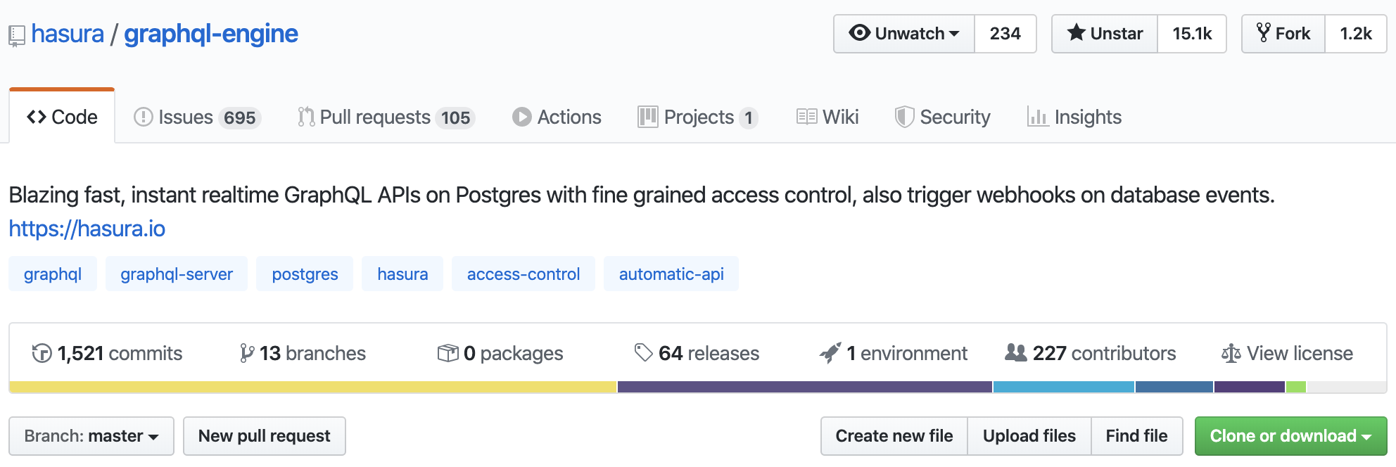1396x467 pixels.
Task: Fork the repository with the Fork button
Action: click(x=1283, y=34)
